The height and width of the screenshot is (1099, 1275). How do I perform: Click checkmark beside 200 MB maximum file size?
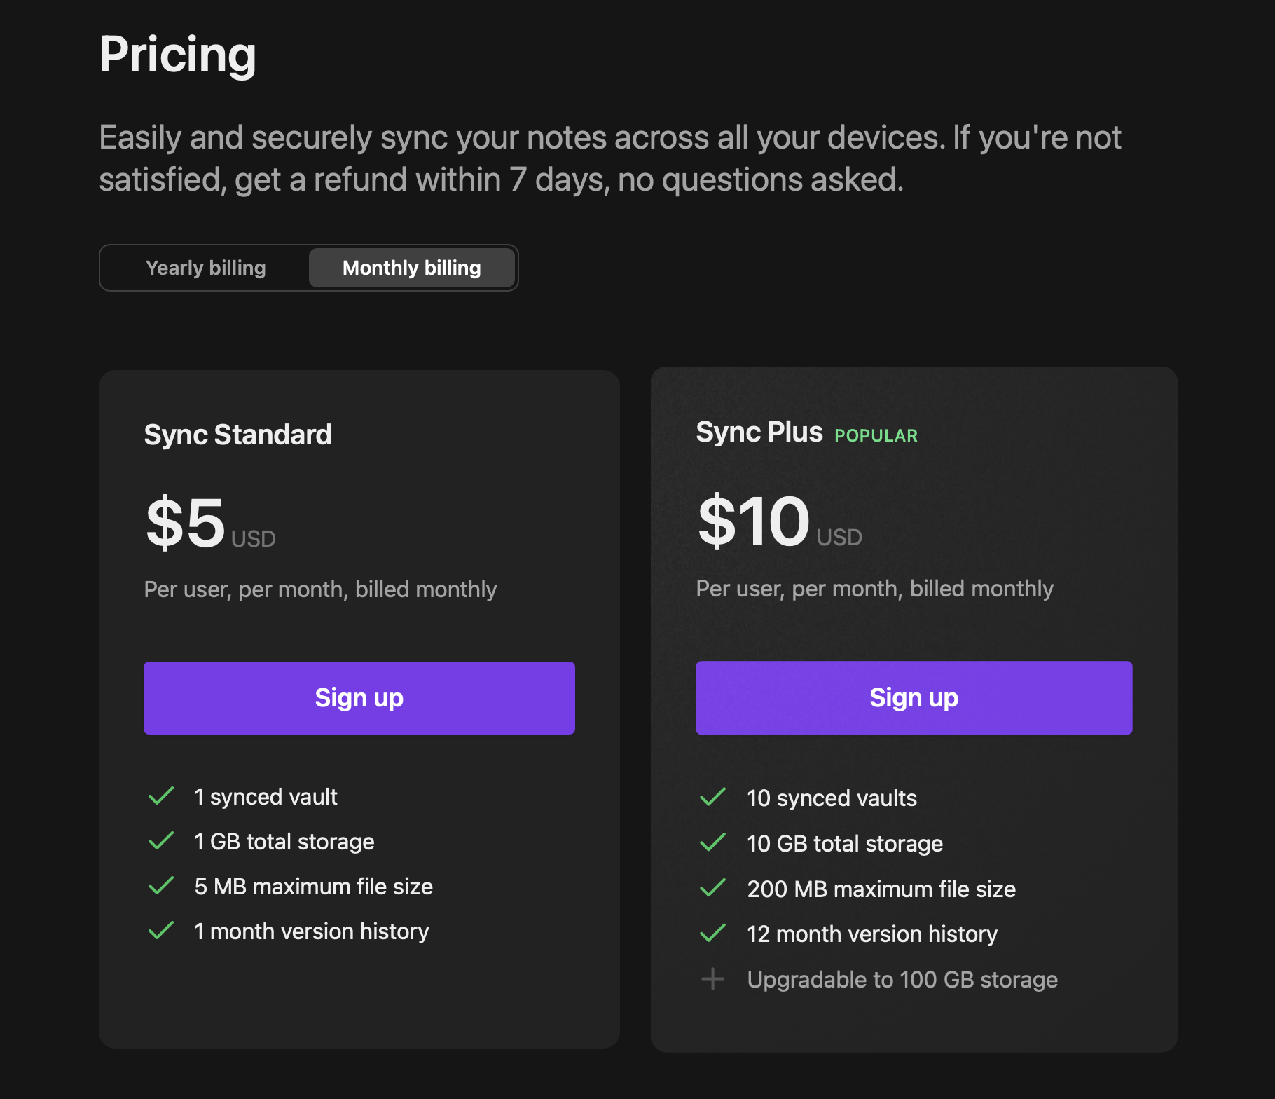point(712,889)
